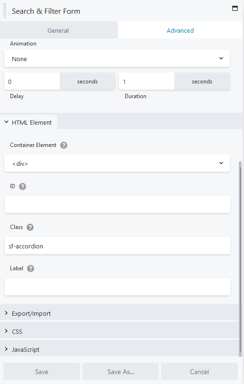Open the Animation dropdown set to None

(117, 58)
